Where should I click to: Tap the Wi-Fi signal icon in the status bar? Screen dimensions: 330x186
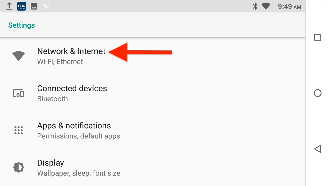[266, 6]
